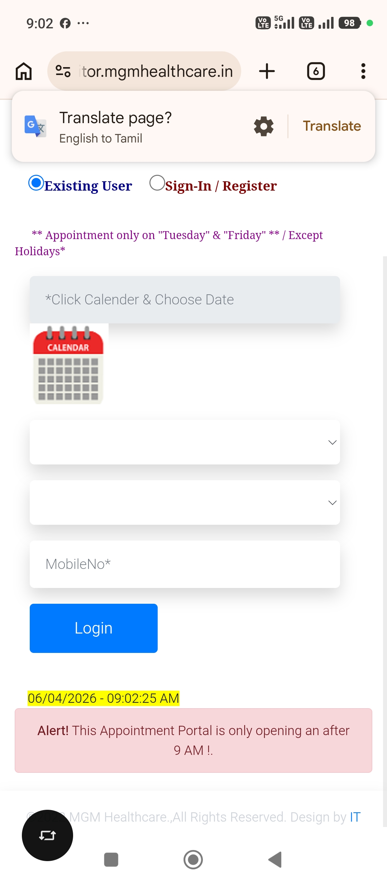Open site settings icon in address bar
The image size is (387, 883).
[63, 71]
